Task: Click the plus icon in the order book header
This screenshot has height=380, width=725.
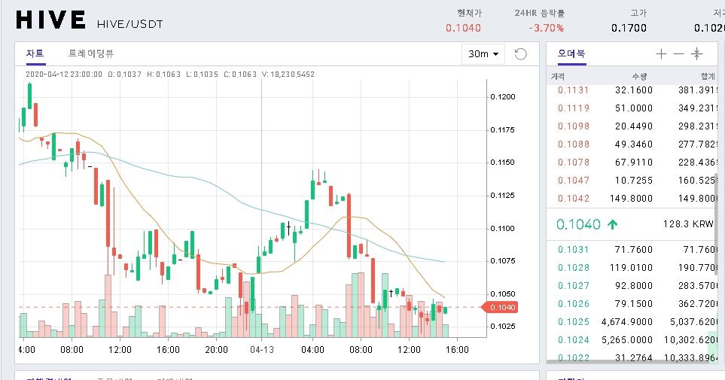Action: point(661,54)
